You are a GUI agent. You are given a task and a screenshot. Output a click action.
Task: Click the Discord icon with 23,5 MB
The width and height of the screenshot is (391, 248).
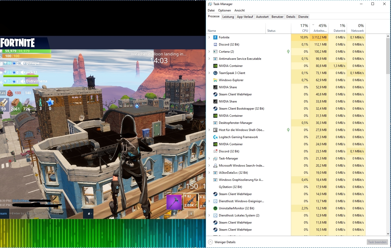(215, 151)
